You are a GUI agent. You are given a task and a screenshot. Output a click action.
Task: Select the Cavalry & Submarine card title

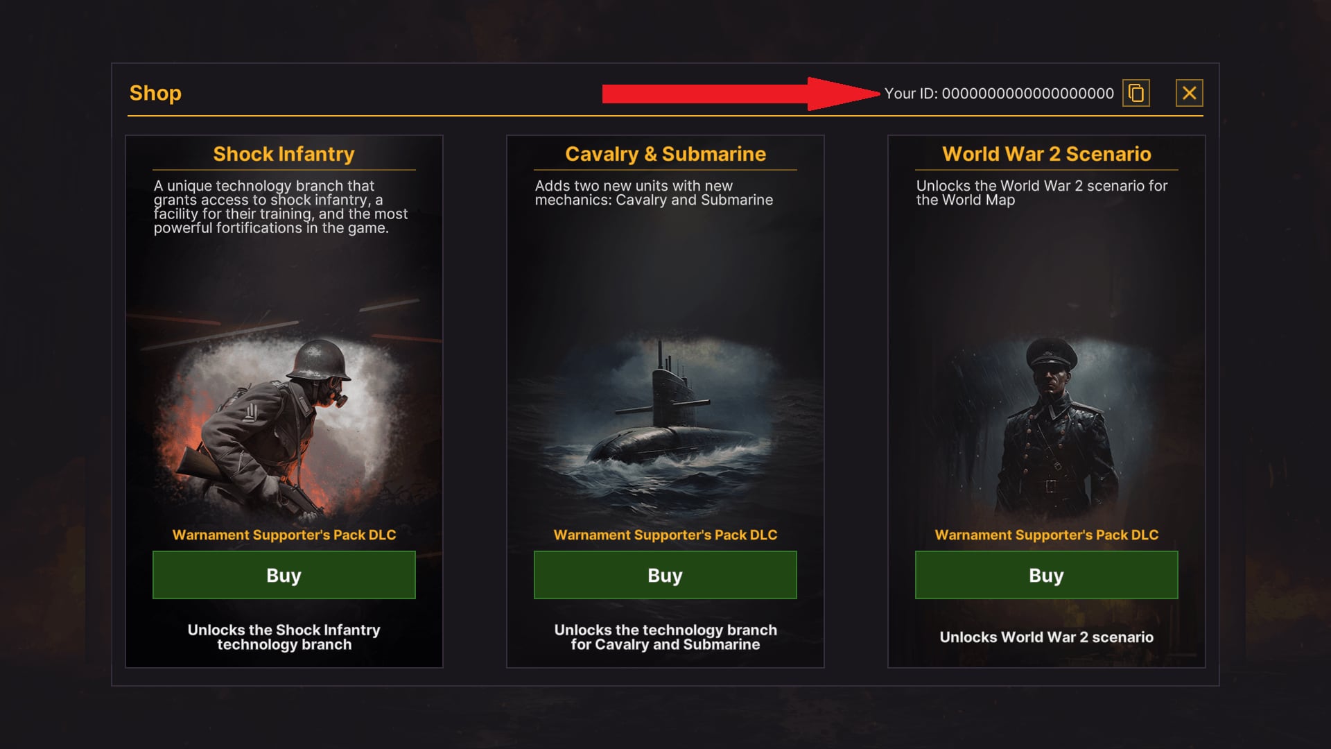click(x=665, y=154)
